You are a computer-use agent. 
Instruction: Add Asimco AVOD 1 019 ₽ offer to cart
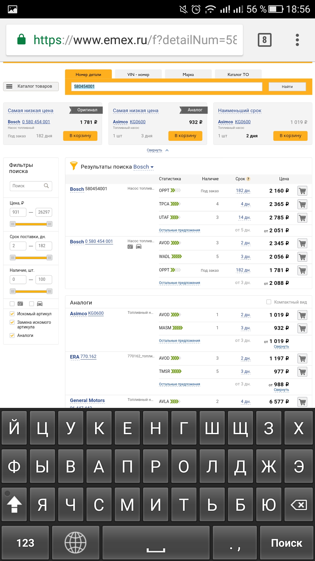[x=302, y=315]
